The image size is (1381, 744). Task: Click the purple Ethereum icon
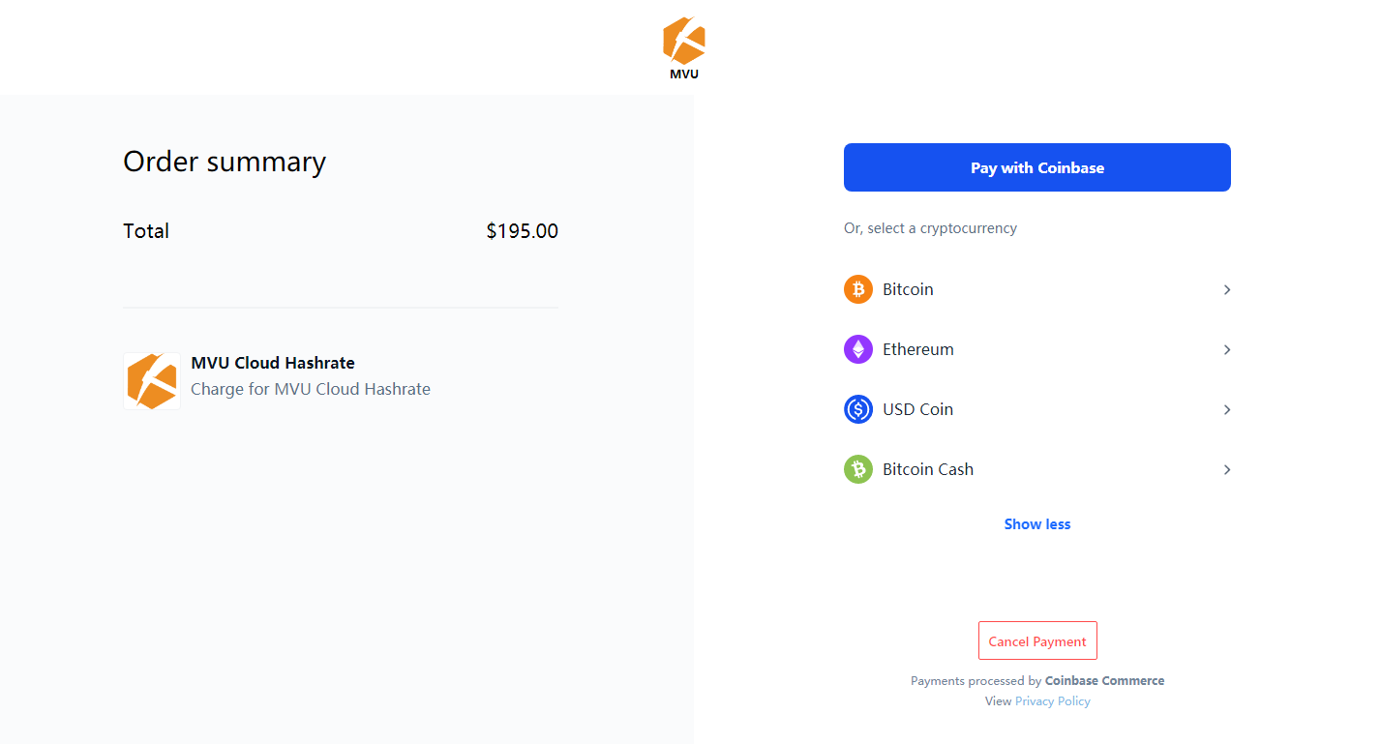[858, 349]
